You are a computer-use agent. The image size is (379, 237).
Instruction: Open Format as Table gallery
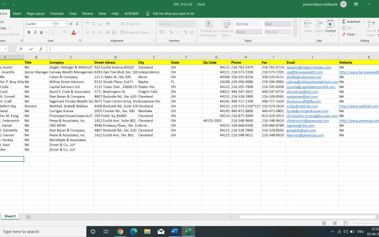[x=226, y=28]
